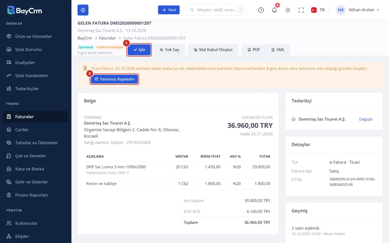
Task: Open Nihan Arslan user menu
Action: (358, 10)
